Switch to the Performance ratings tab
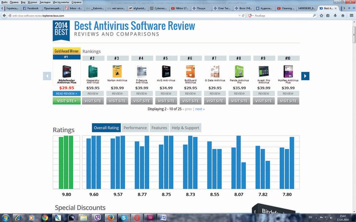Screen dimensions: 356x222 point(135,128)
